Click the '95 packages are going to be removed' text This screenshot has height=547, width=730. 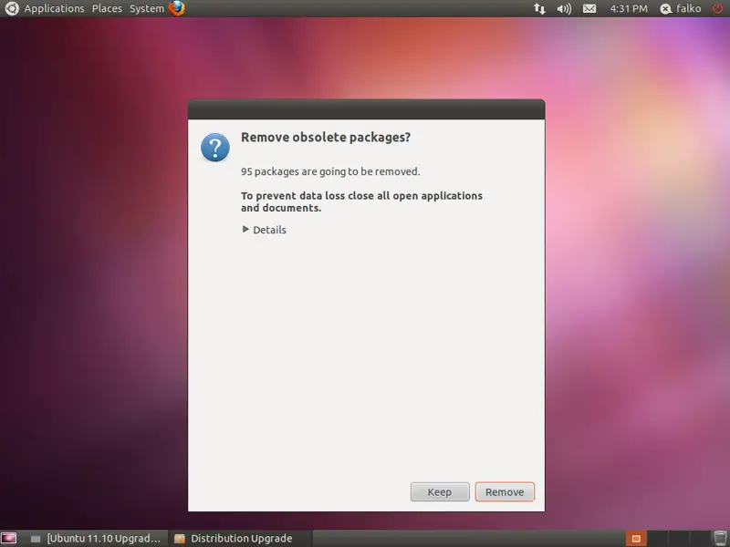[x=330, y=171]
